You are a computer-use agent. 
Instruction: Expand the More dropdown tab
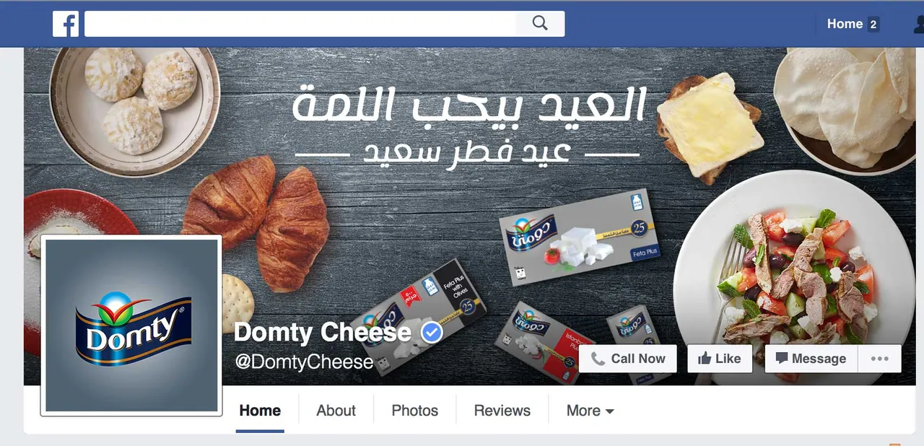pyautogui.click(x=590, y=411)
